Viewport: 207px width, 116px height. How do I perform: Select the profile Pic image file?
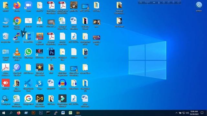click(x=74, y=6)
